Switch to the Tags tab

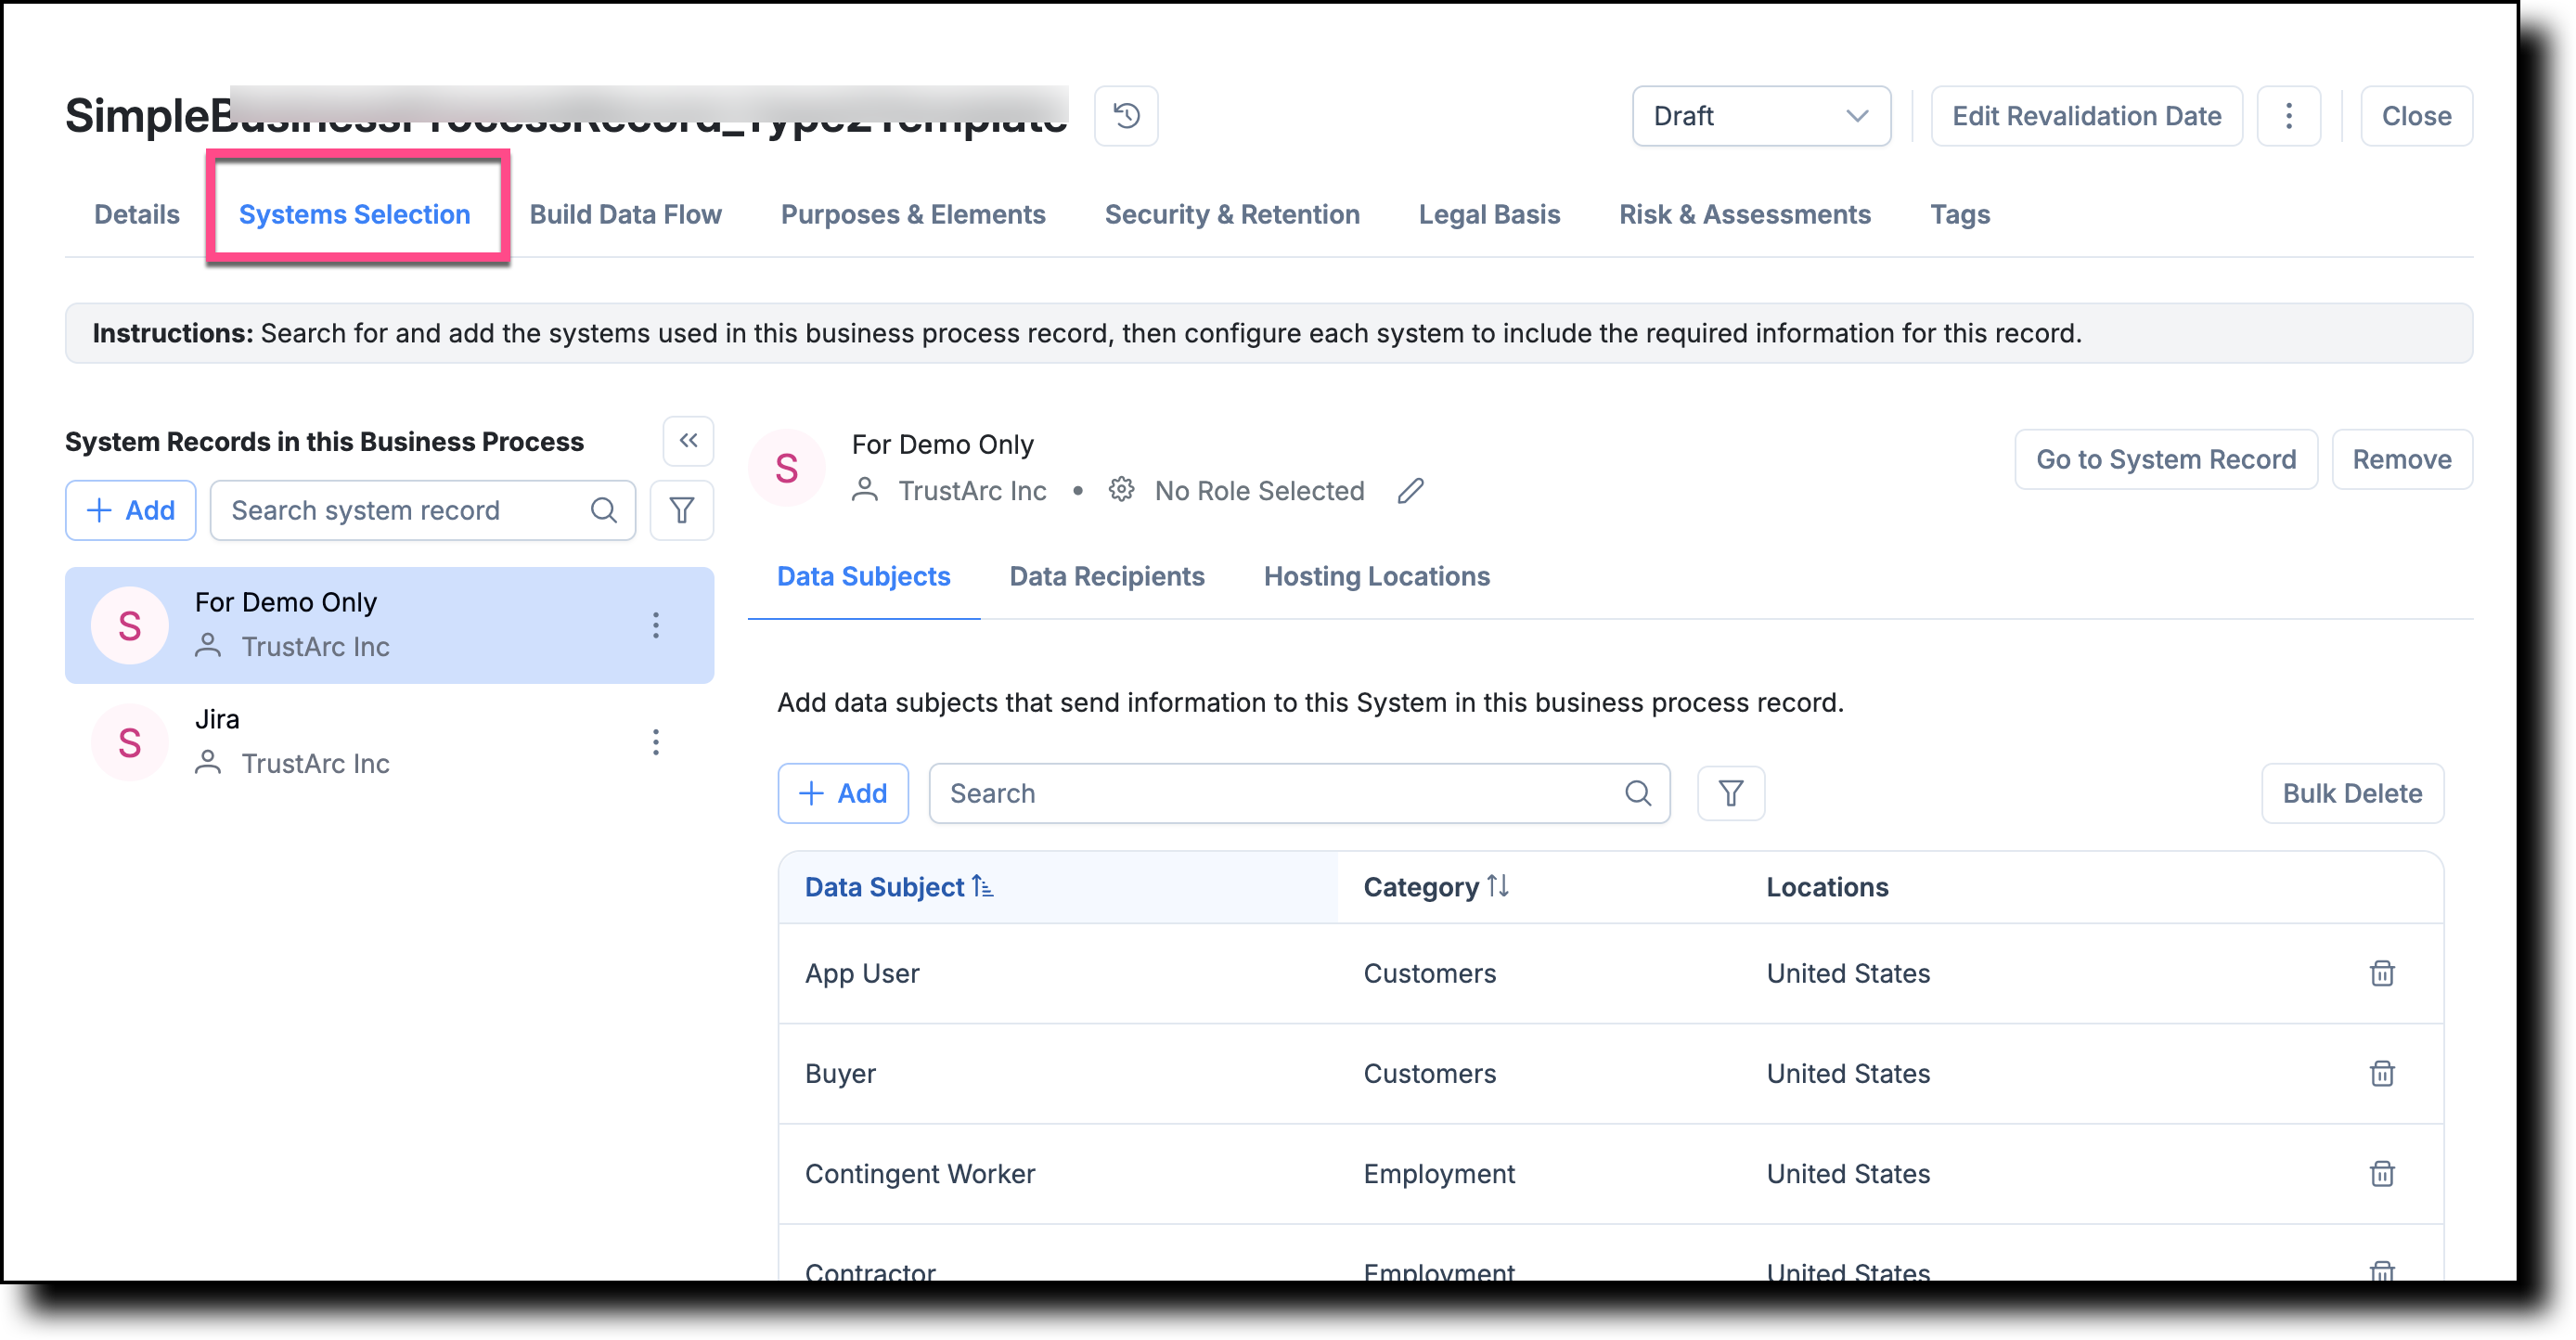1960,214
